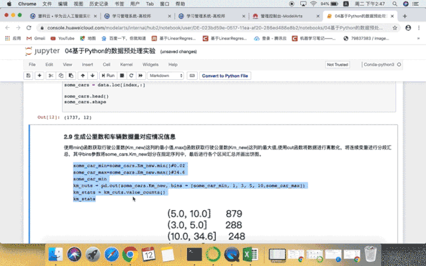
Task: Move selected cell up with the up arrow
Action: [x=83, y=76]
